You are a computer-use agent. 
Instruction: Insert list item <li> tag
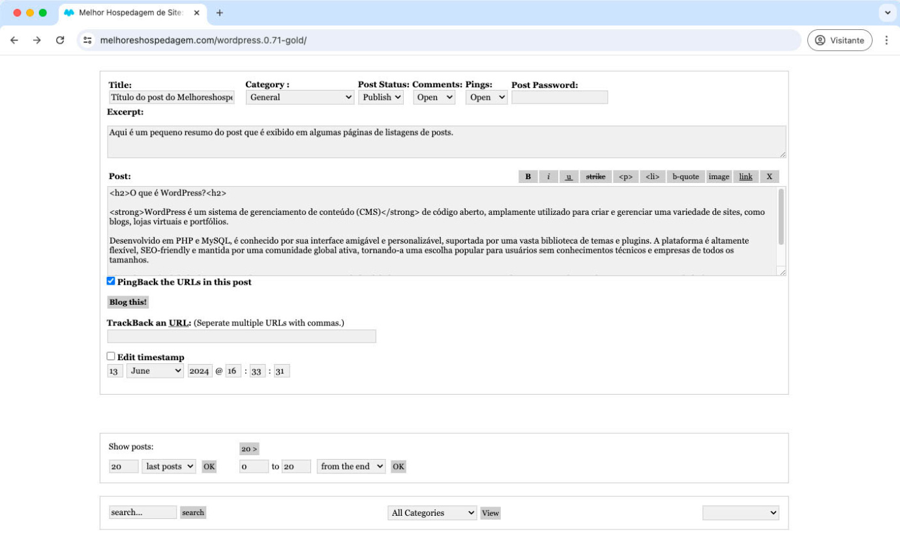point(653,176)
